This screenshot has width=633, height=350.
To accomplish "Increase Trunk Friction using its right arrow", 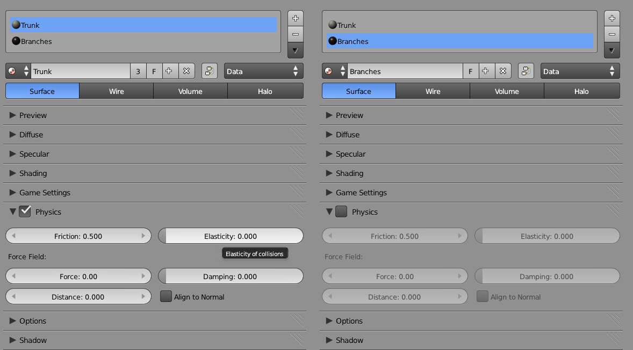I will [x=144, y=236].
